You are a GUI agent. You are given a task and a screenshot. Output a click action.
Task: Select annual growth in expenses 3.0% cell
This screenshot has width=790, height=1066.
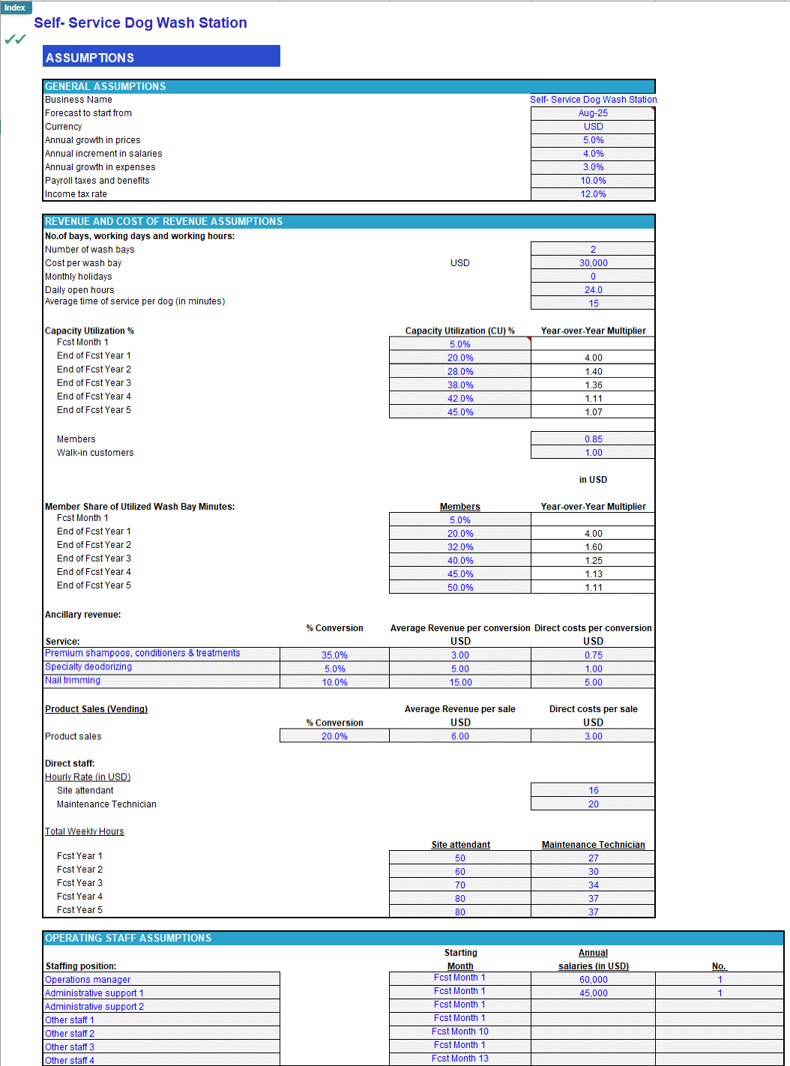coord(593,167)
